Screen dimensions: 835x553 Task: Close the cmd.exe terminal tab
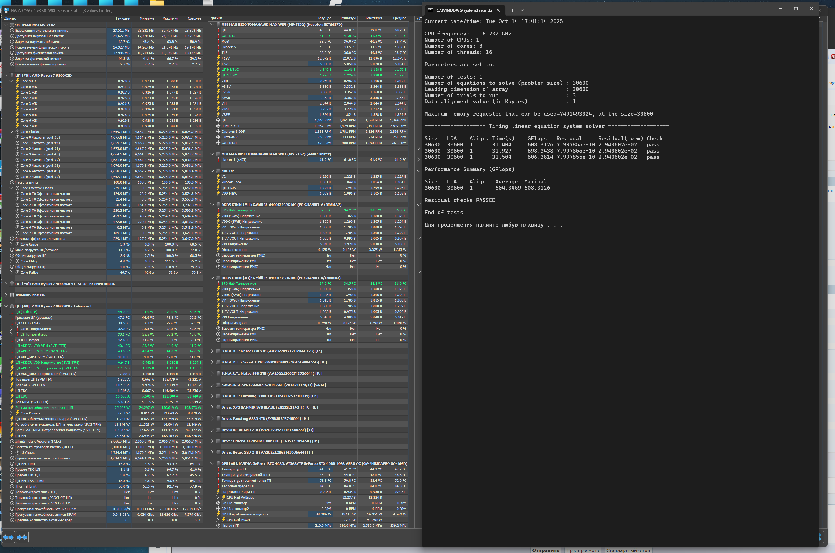(x=498, y=10)
